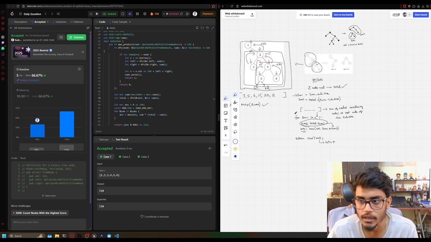Click Contribute a testcase
Image resolution: width=431 pixels, height=242 pixels.
pos(155,216)
